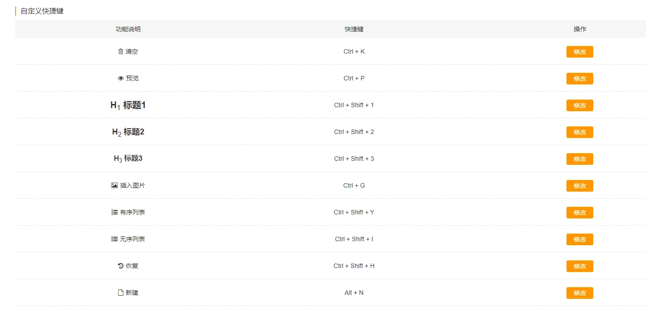Click the H3 icon for 标题3
This screenshot has height=314, width=646.
(x=118, y=159)
